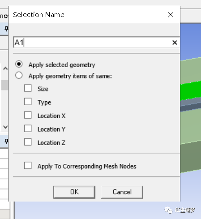
Task: Choose Apply geometry items of same
Action: [x=19, y=75]
